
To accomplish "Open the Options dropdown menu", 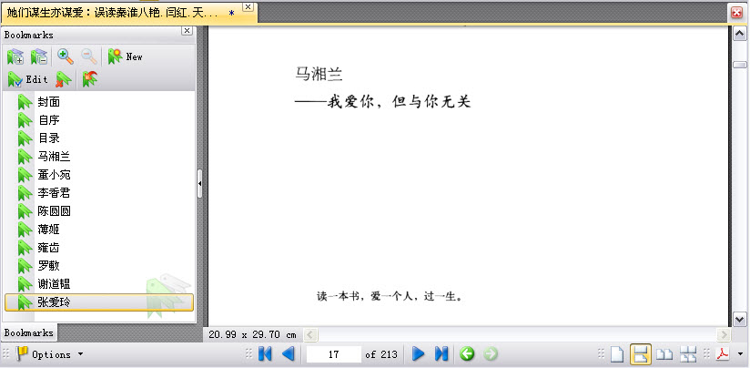I will tap(50, 354).
